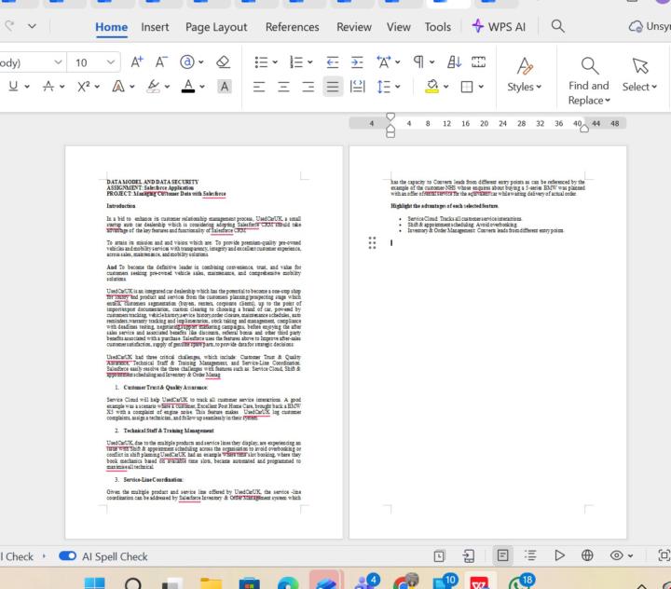Go to the References tab
This screenshot has width=671, height=589.
[293, 27]
